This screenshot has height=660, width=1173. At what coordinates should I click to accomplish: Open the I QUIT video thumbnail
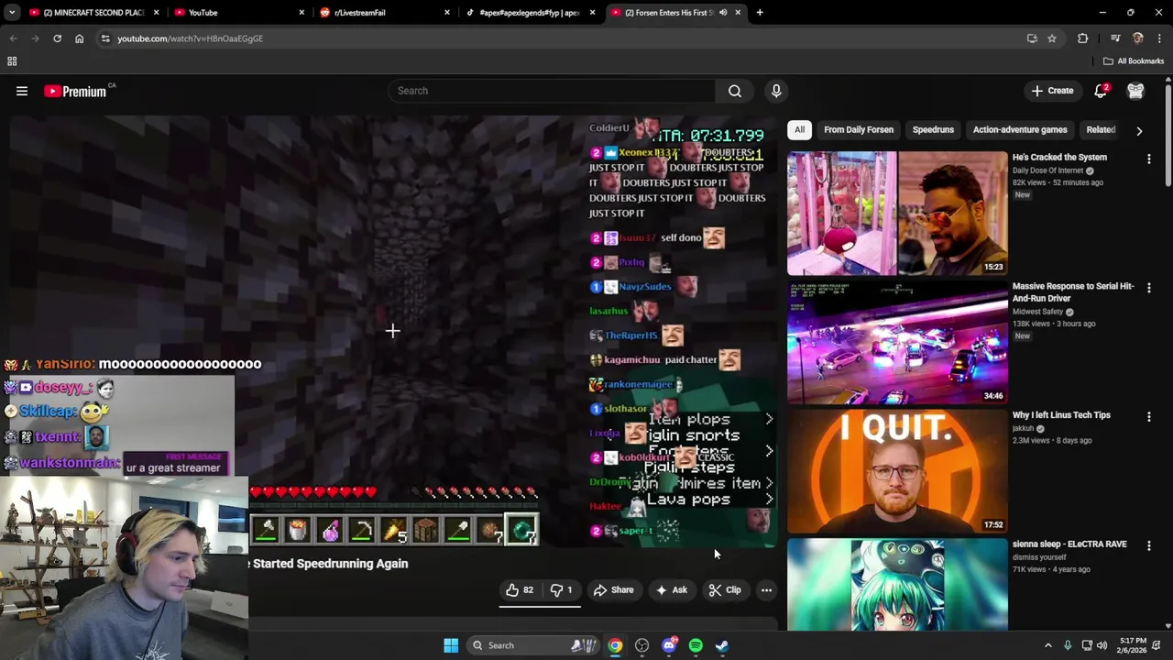[897, 472]
